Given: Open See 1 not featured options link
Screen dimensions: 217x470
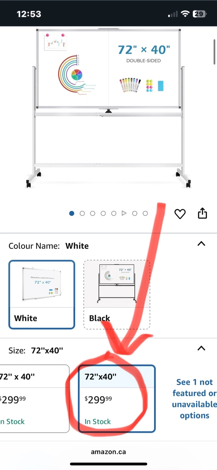Looking at the screenshot, I should (x=194, y=399).
